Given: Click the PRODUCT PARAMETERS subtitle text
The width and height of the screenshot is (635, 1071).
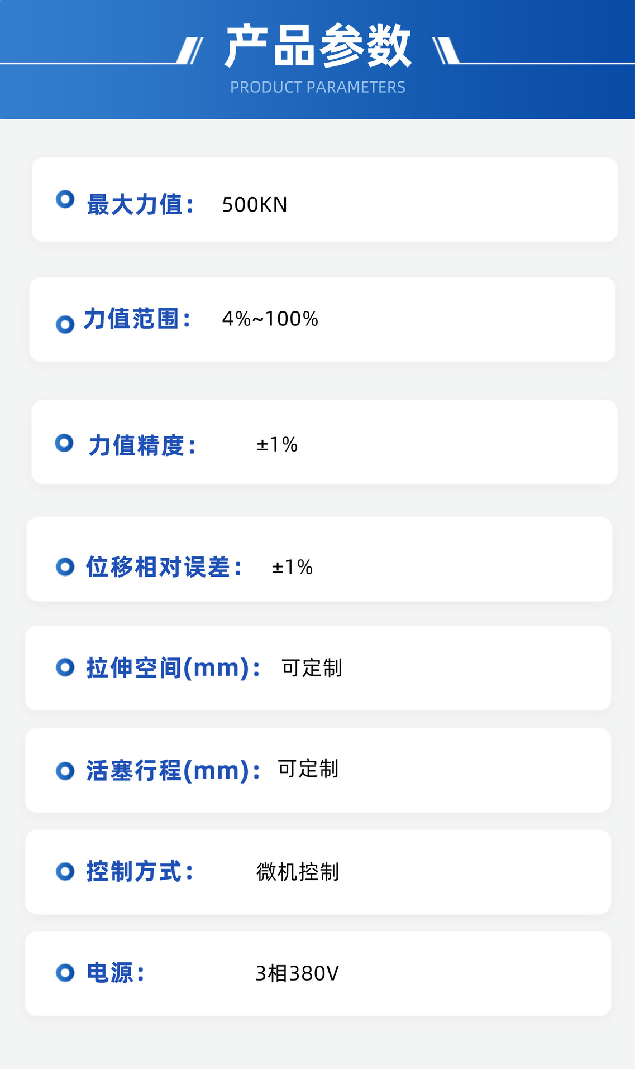Looking at the screenshot, I should tap(317, 87).
